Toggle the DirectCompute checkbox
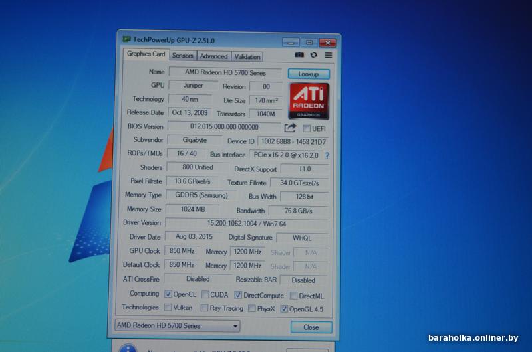532x352 pixels. [x=238, y=295]
